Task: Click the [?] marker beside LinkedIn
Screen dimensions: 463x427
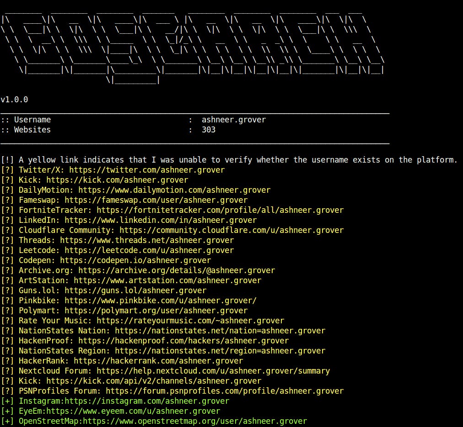Action: pos(7,220)
